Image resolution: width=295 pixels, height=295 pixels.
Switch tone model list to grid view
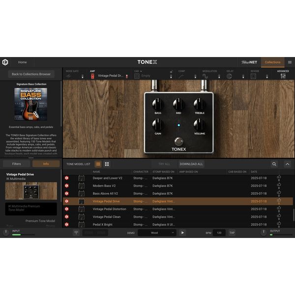click(107, 164)
